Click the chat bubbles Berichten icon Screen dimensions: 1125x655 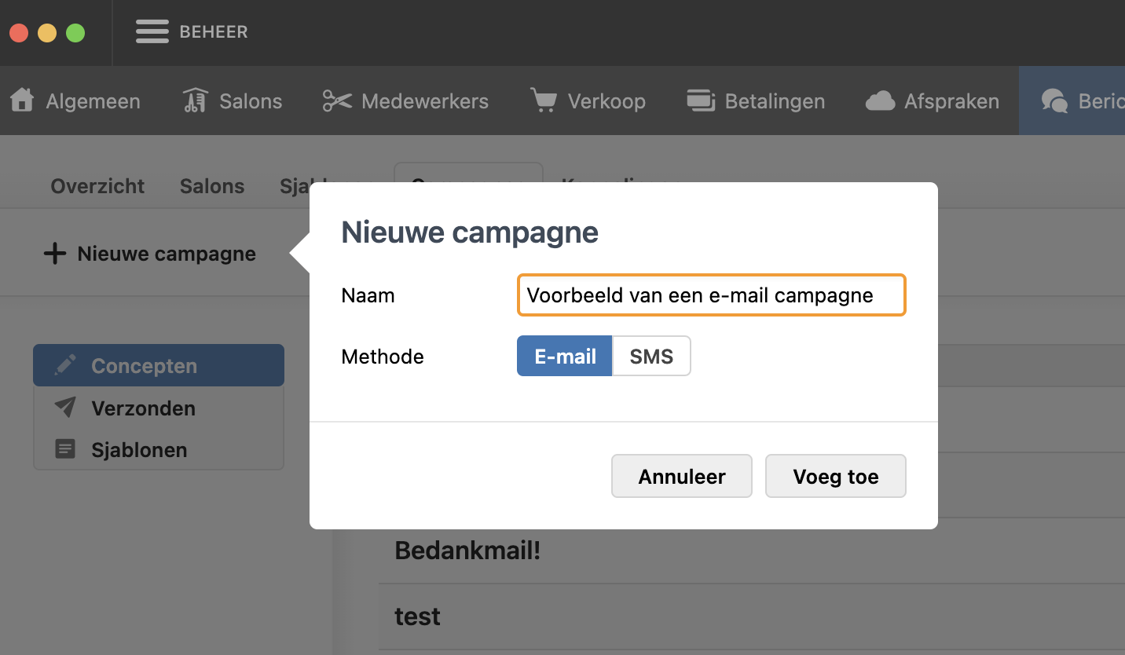click(1054, 101)
